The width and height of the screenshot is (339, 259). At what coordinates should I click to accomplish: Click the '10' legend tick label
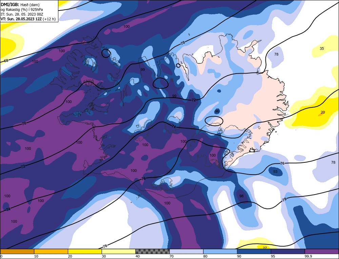tap(36, 256)
